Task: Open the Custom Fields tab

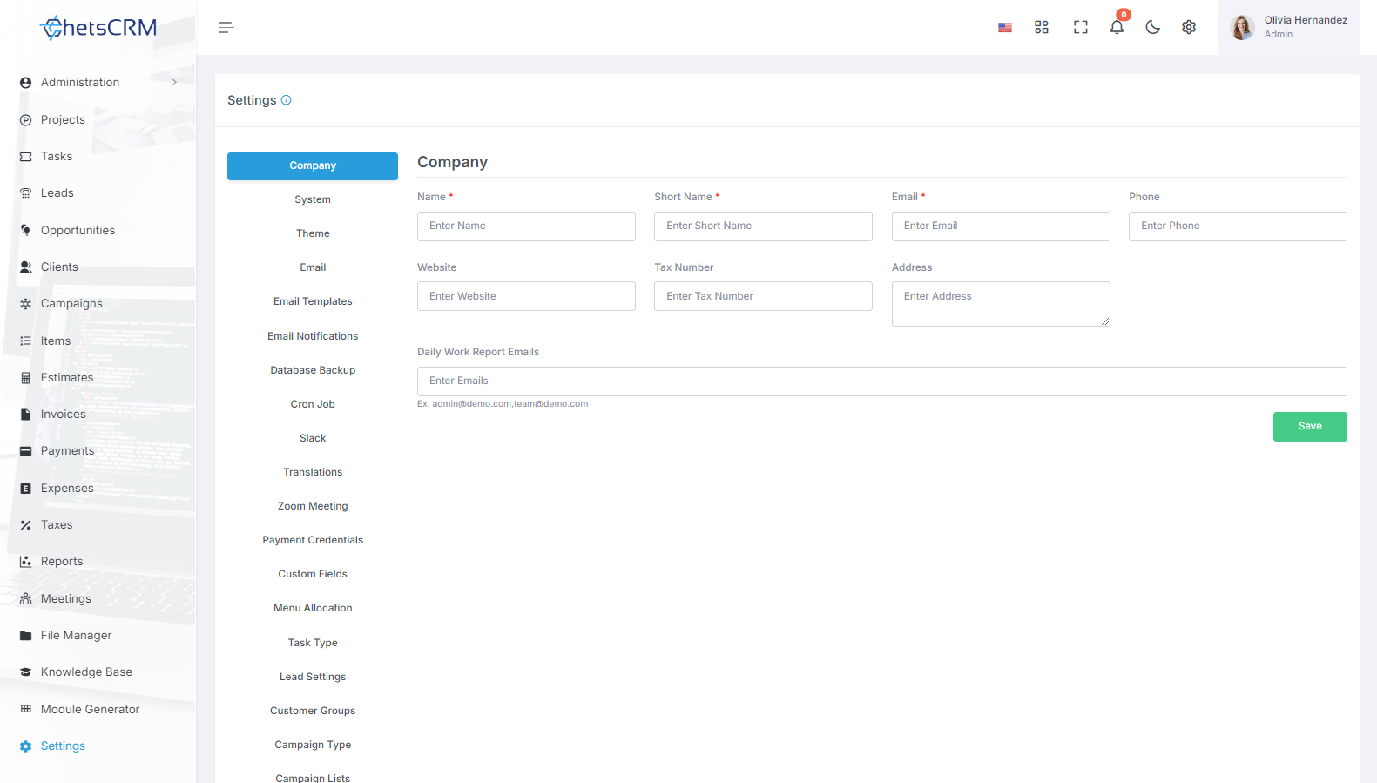Action: (x=313, y=575)
